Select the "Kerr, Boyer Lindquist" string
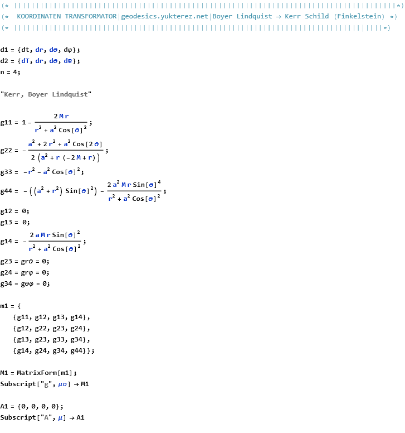This screenshot has width=405, height=433. [46, 94]
